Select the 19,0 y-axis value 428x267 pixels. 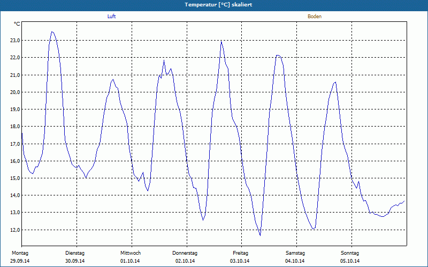(x=15, y=109)
